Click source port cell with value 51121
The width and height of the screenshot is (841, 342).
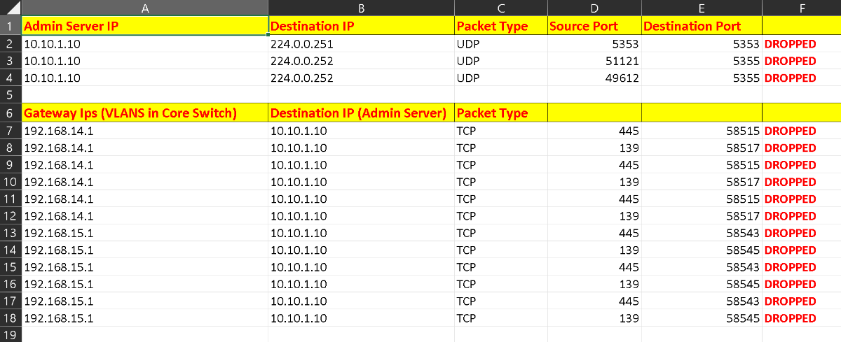click(x=594, y=61)
